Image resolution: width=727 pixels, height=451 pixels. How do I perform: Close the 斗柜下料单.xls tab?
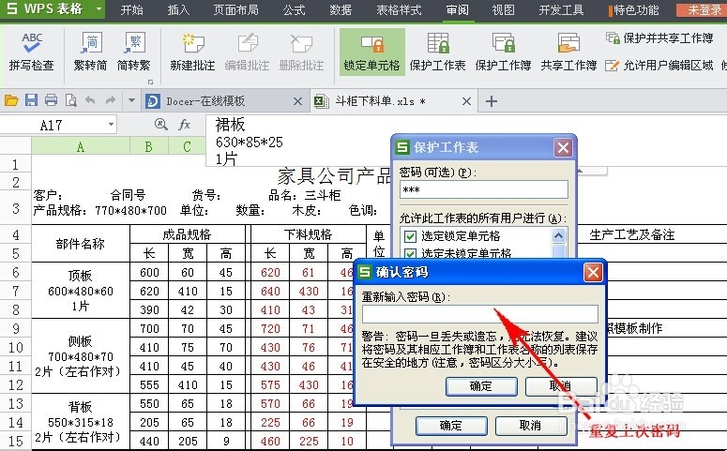[x=466, y=101]
